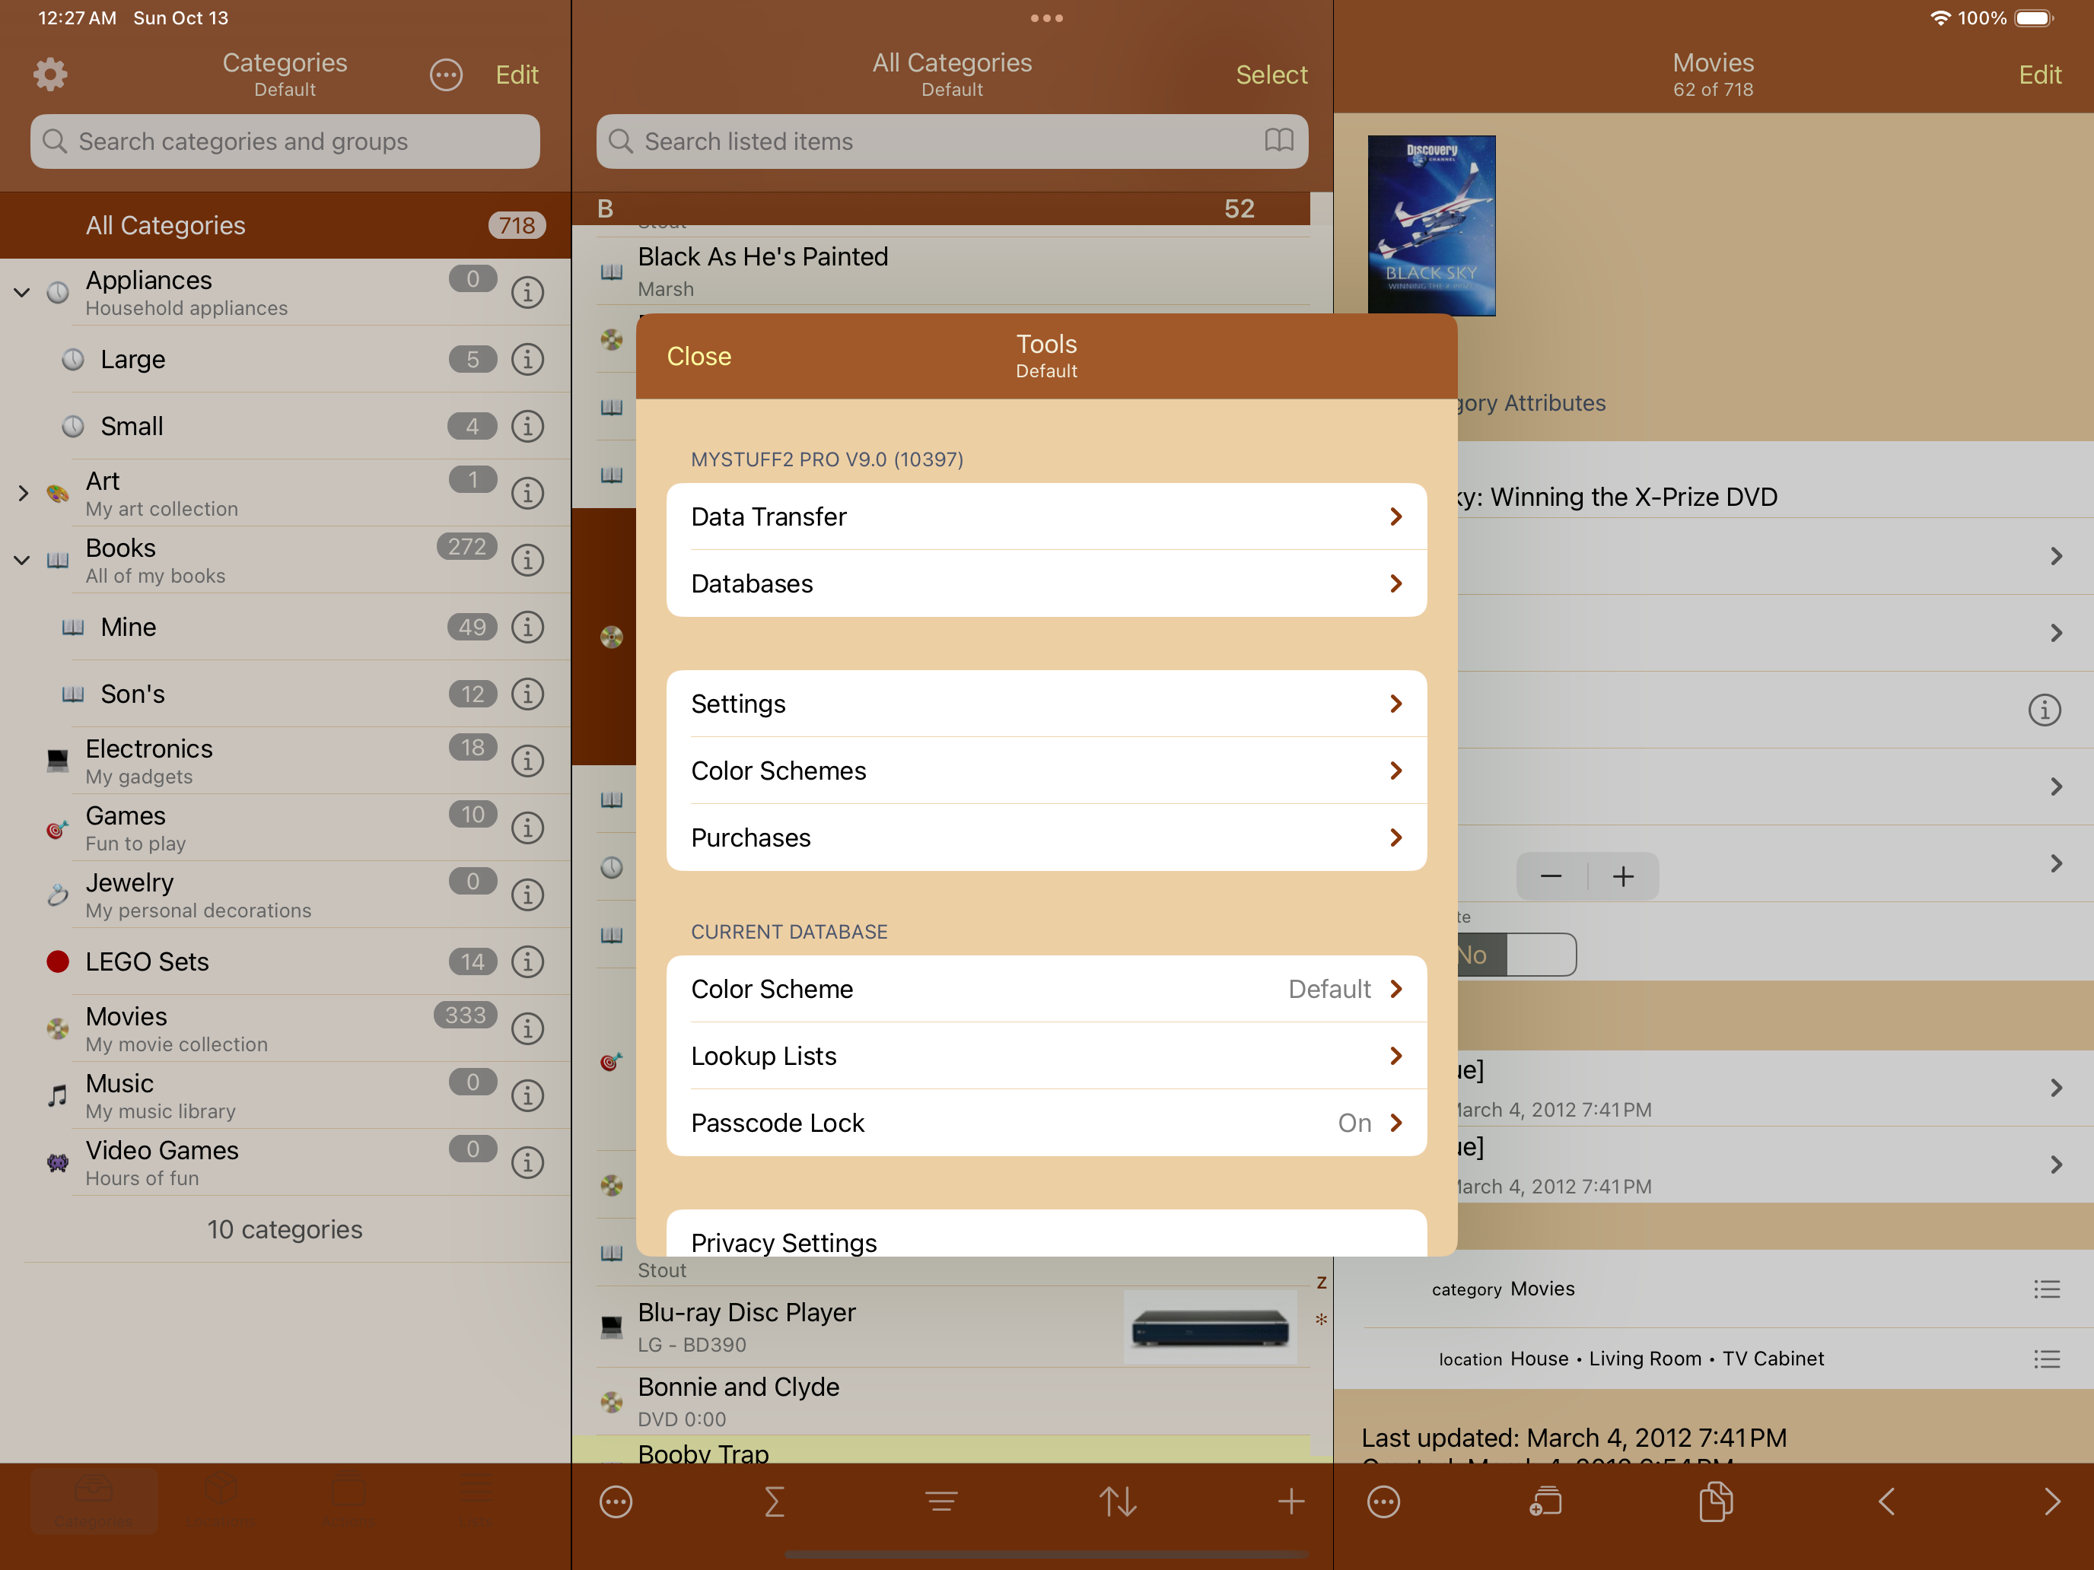Tap the info icon for Books category
This screenshot has height=1570, width=2094.
pos(527,561)
